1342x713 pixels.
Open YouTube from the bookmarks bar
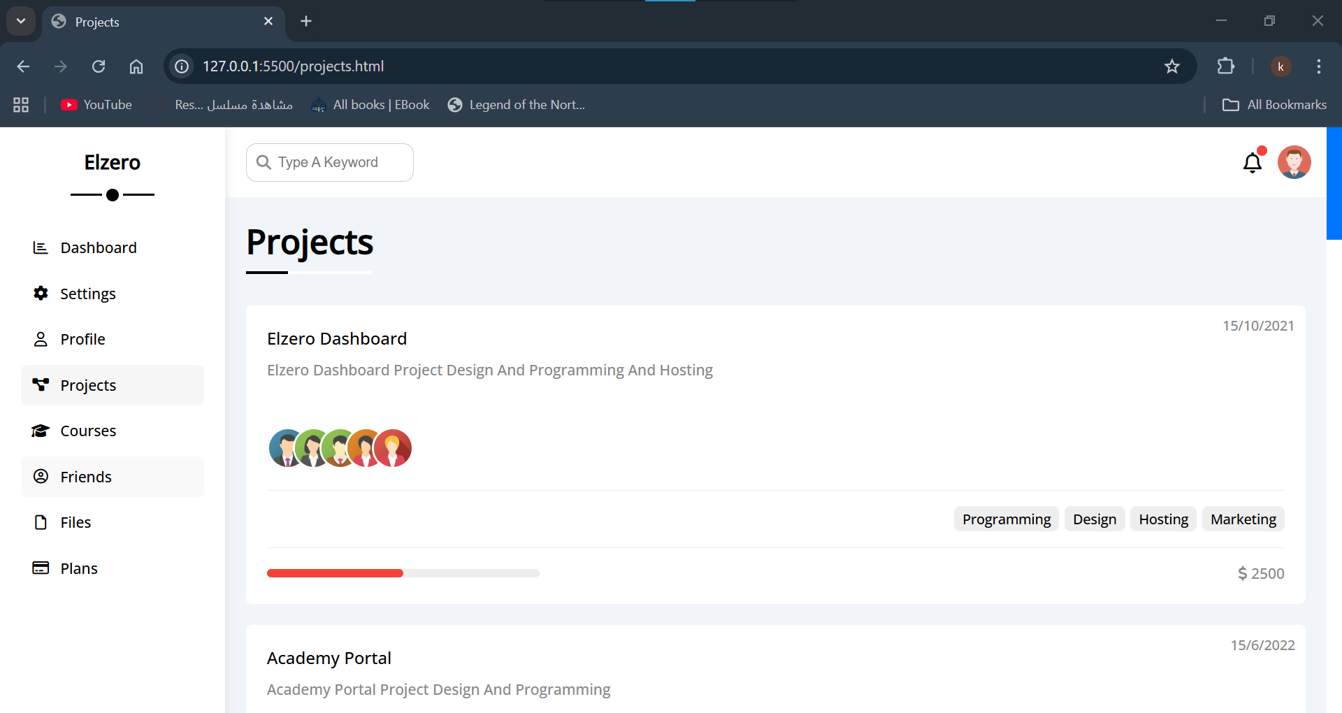(96, 104)
